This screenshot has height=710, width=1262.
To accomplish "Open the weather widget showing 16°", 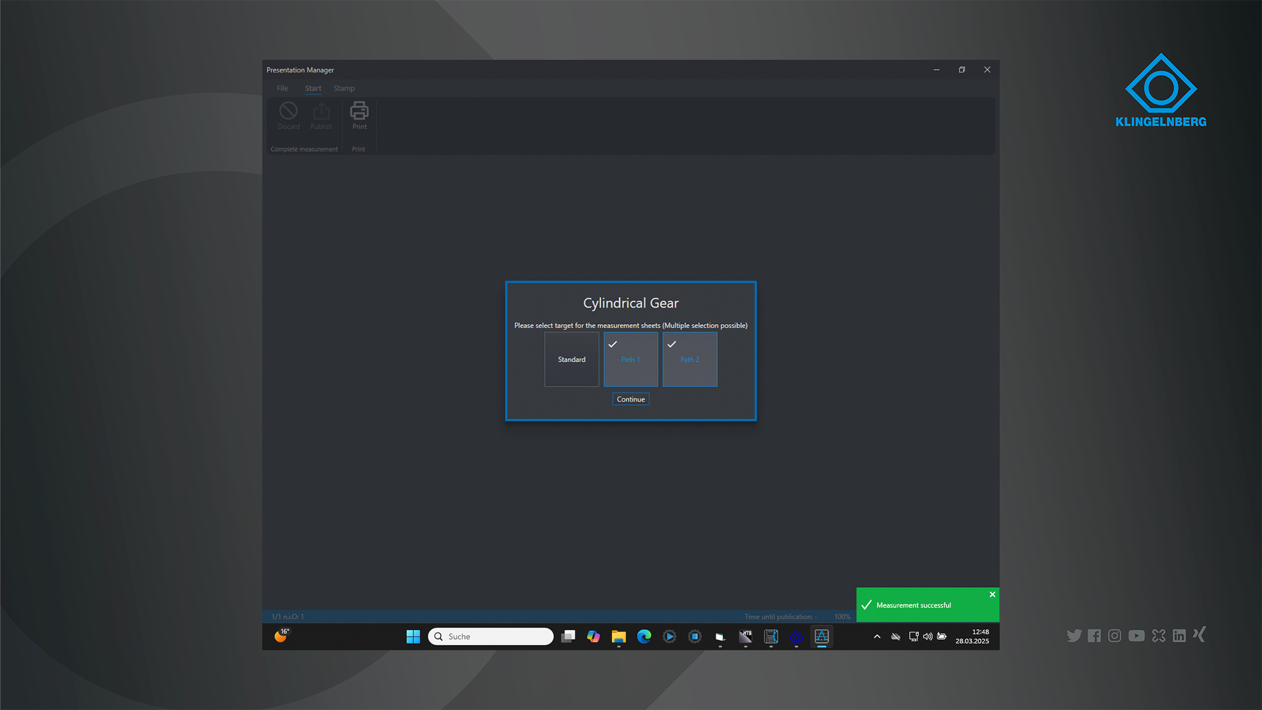I will tap(281, 636).
